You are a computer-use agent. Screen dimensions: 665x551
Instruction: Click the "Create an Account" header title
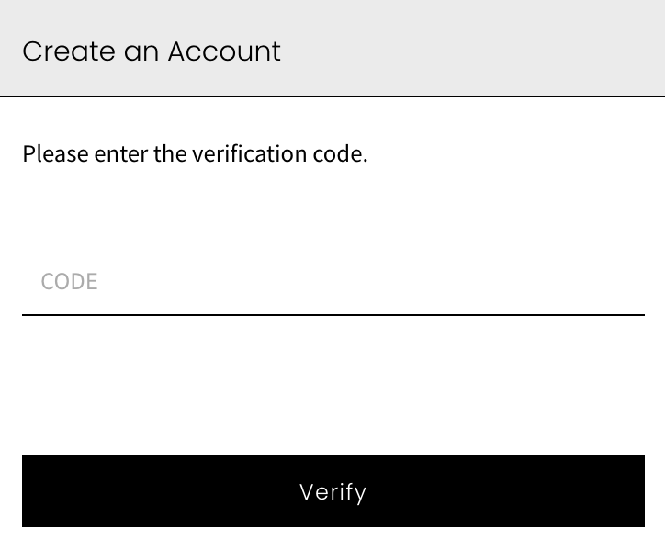(x=152, y=51)
